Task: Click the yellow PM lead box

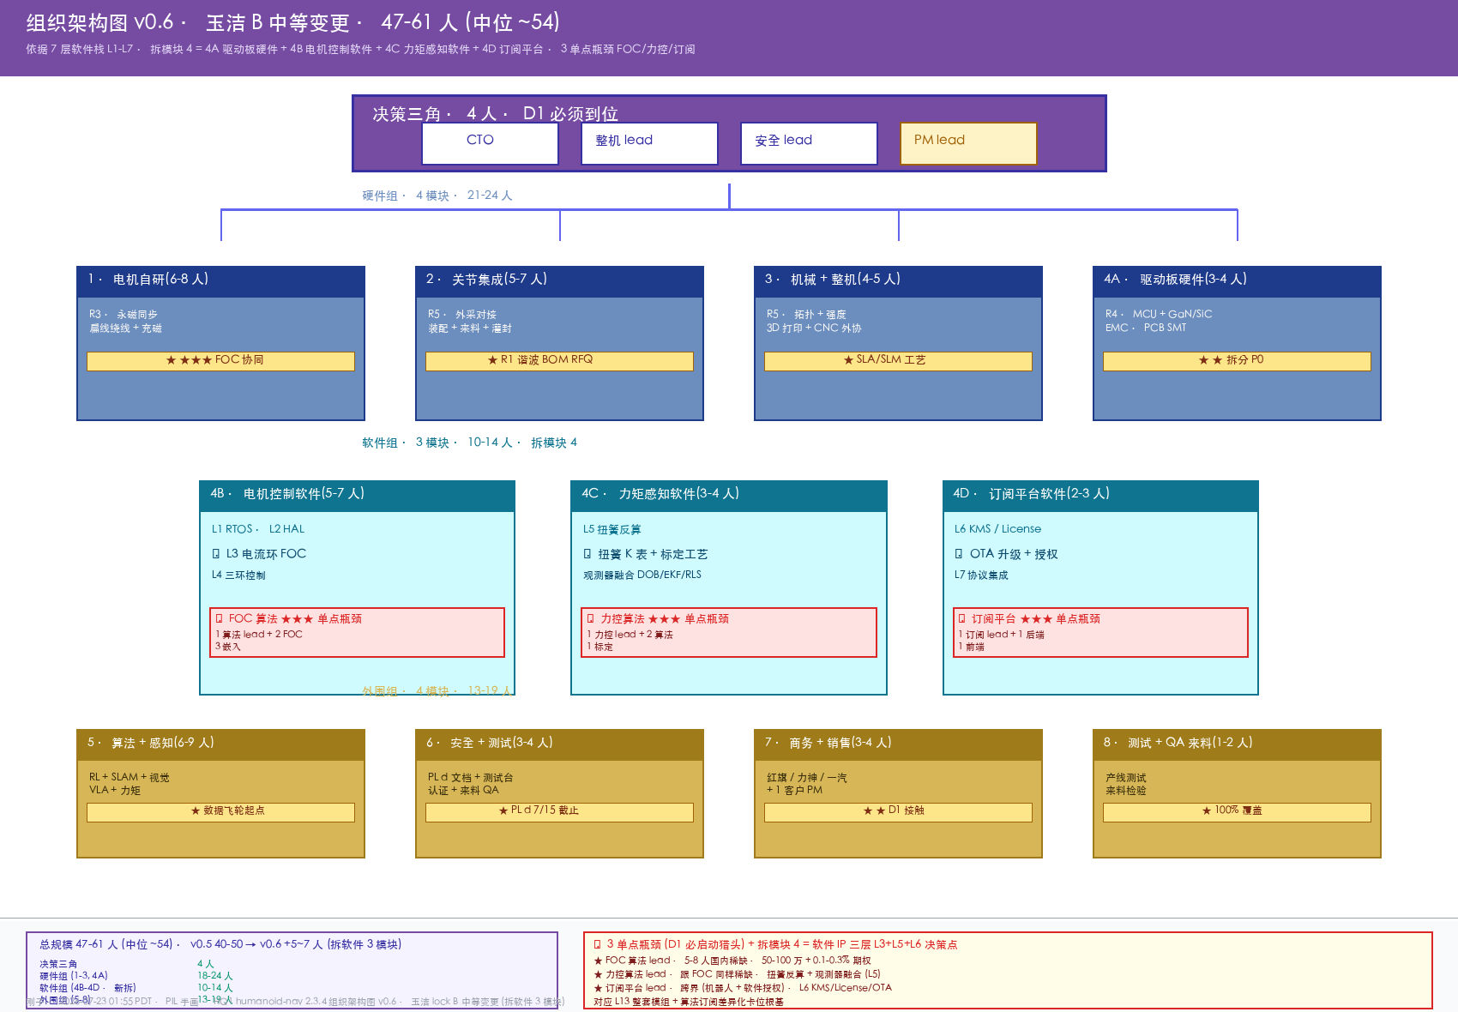Action: point(968,143)
